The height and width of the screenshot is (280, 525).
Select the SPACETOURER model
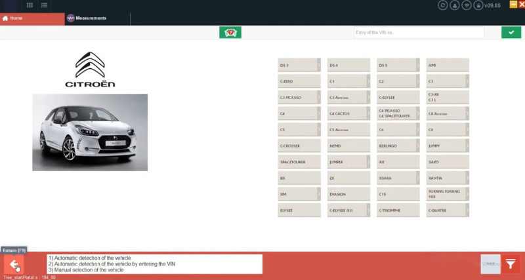[x=299, y=162]
